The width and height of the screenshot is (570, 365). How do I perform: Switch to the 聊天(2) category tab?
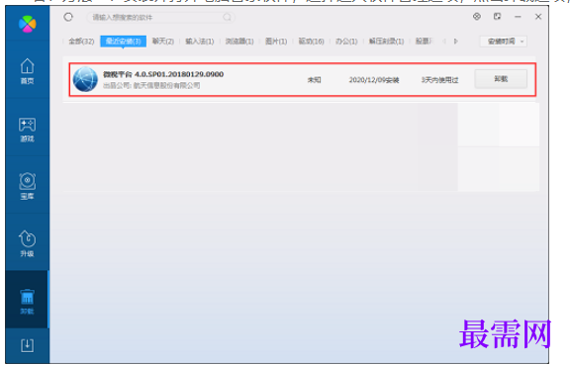point(163,42)
